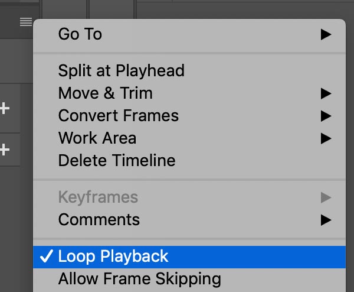
Task: Expand the Comments submenu arrow
Action: click(x=326, y=220)
